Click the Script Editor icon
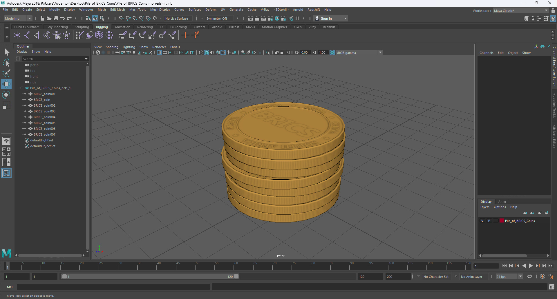This screenshot has height=299, width=557. coord(552,287)
